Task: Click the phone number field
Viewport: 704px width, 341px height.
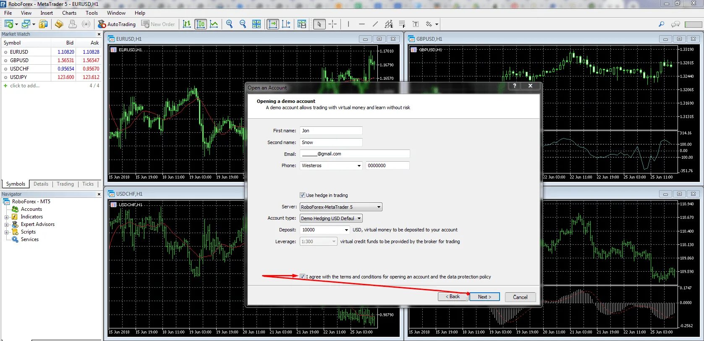Action: 387,165
